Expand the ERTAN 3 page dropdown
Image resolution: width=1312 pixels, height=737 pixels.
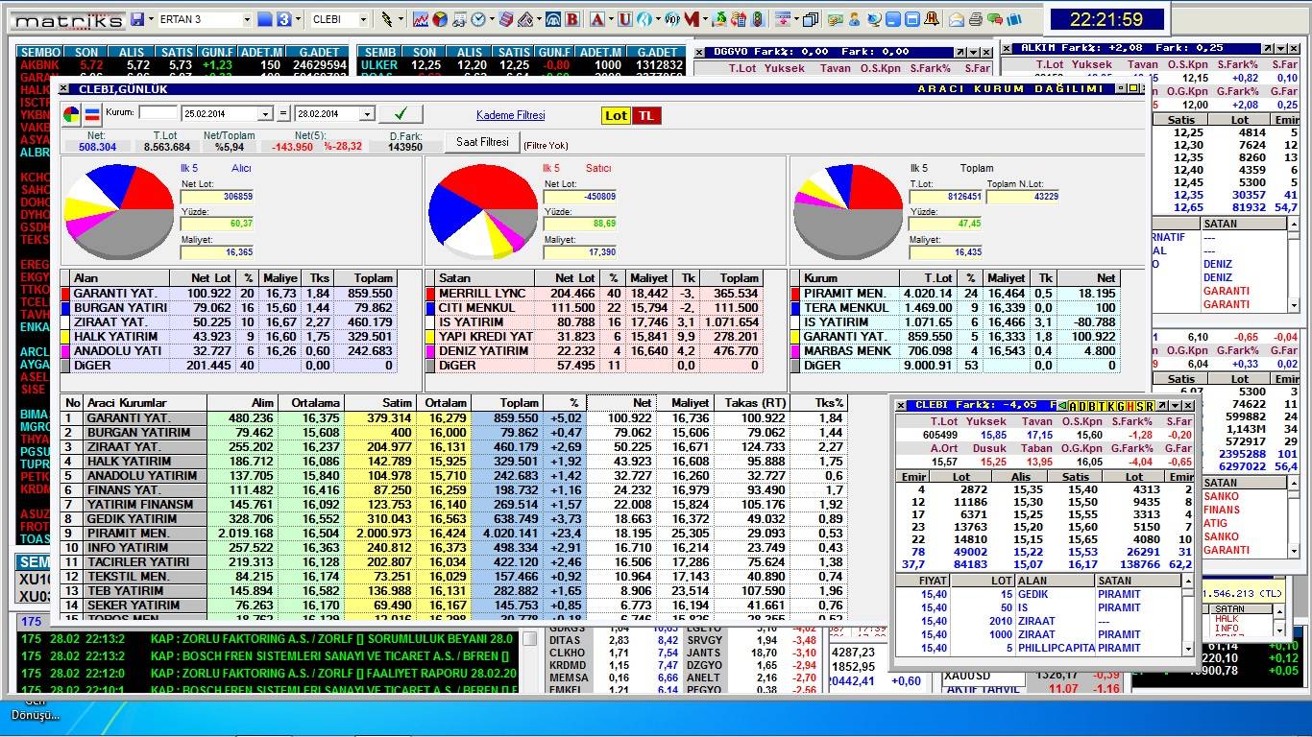(x=247, y=19)
